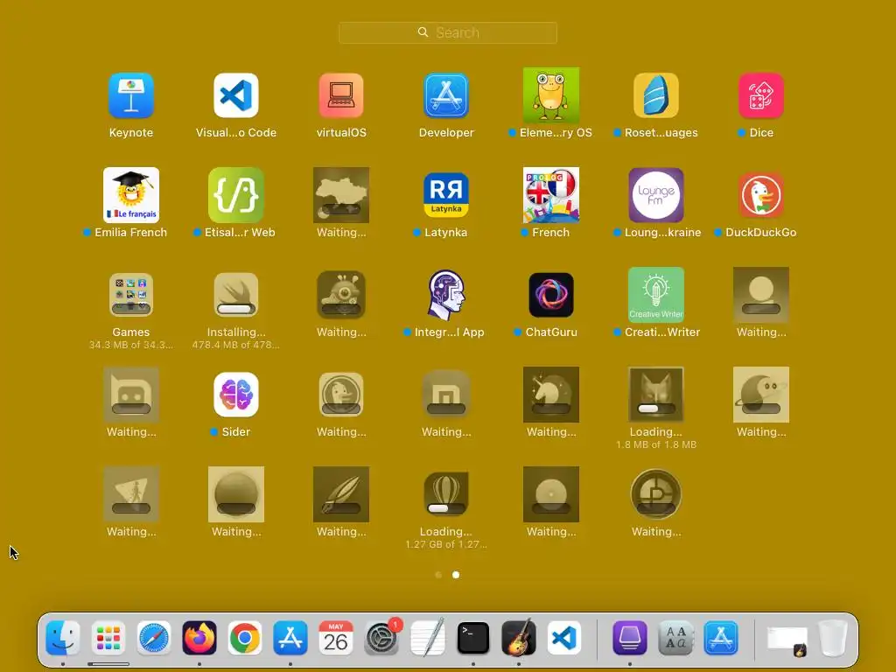Open the Latynka app
Viewport: 896px width, 672px height.
tap(446, 195)
